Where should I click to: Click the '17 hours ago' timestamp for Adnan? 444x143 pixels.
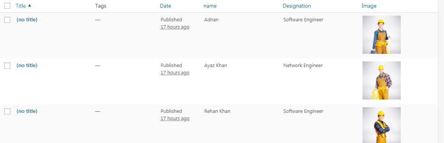[x=175, y=27]
